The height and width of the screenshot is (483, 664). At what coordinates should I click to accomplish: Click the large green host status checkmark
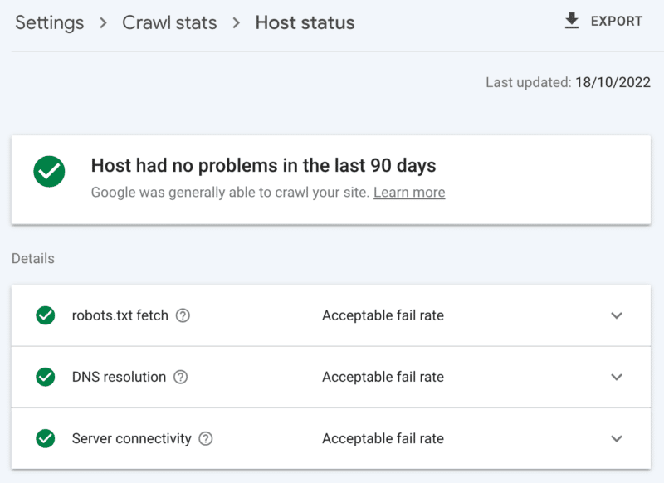pyautogui.click(x=49, y=171)
